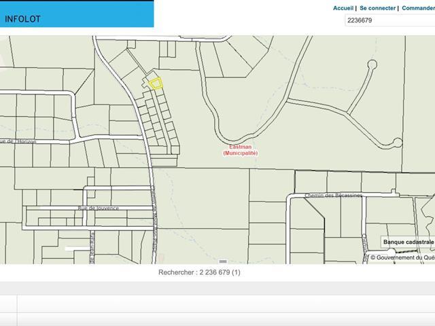Click the Rue de Jouvence street label
The image size is (435, 326).
tap(99, 208)
